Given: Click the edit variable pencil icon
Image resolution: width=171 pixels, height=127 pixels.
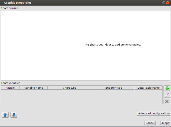Looking at the screenshot, I should click(x=167, y=95).
